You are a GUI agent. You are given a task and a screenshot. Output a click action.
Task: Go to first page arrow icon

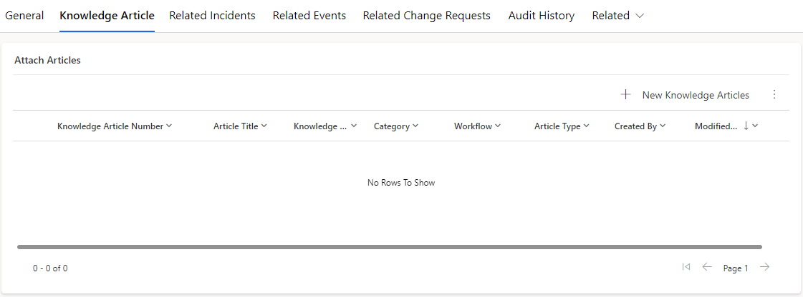(x=686, y=266)
